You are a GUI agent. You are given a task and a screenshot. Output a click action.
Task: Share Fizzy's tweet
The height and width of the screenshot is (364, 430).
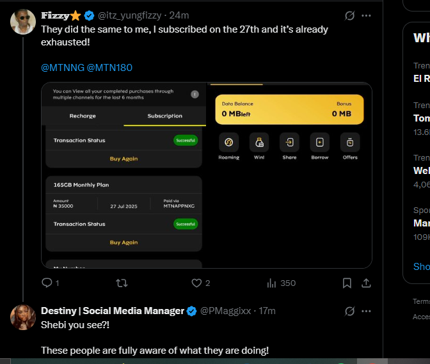pyautogui.click(x=367, y=283)
